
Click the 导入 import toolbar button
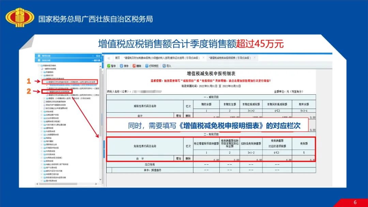pos(167,66)
